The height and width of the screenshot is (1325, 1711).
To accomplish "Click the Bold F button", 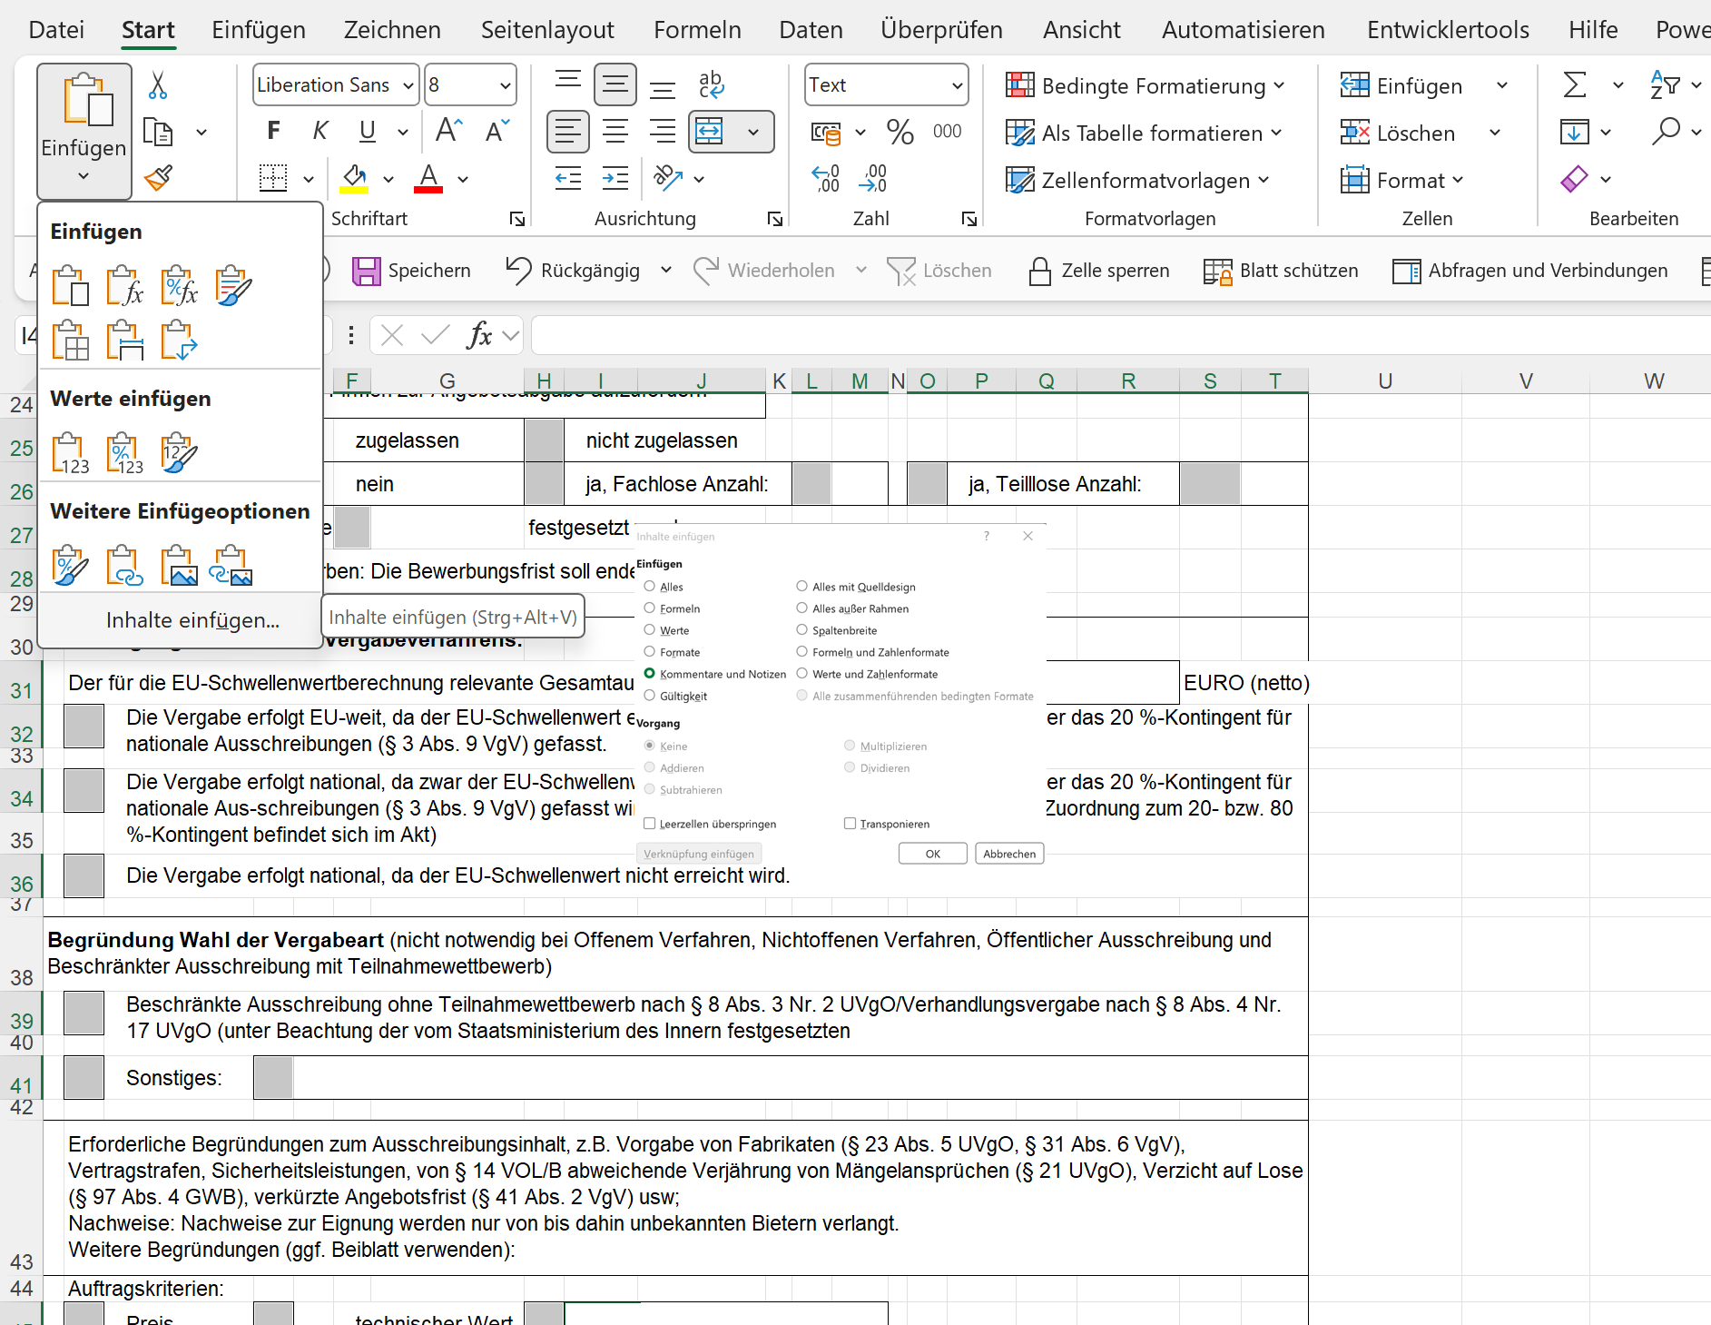I will [273, 132].
